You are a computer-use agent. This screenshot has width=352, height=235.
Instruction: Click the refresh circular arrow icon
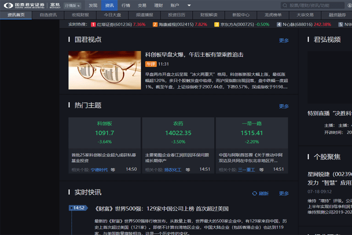click(254, 194)
